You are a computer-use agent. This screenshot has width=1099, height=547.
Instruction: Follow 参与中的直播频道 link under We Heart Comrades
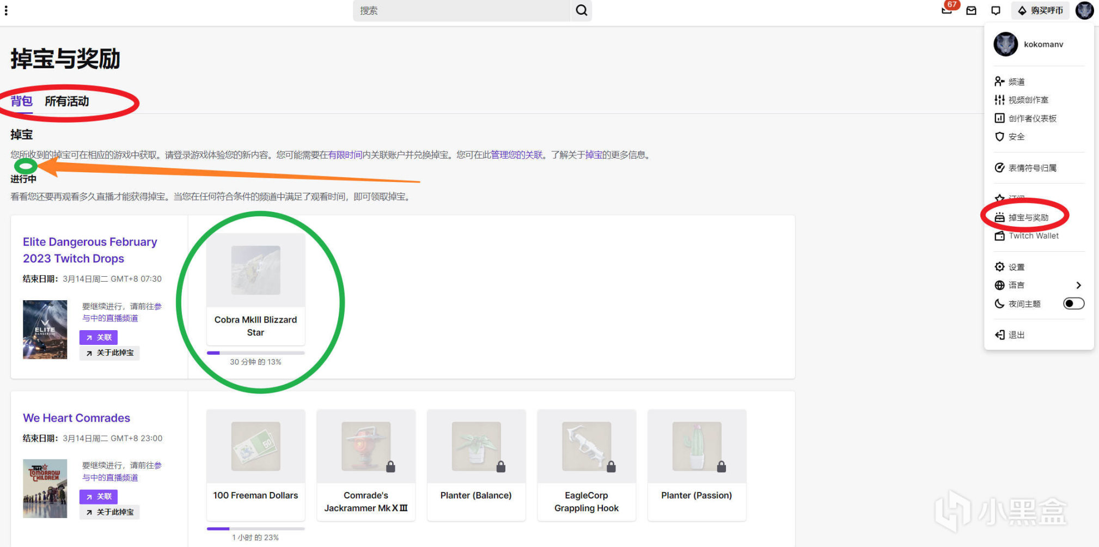pos(122,471)
